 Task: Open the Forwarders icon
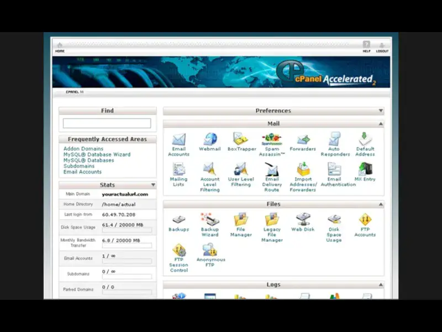pyautogui.click(x=303, y=139)
